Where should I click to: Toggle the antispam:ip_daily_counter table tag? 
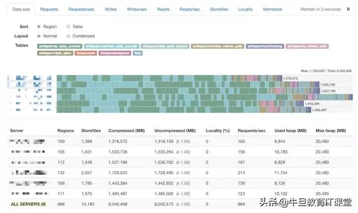coord(60,46)
